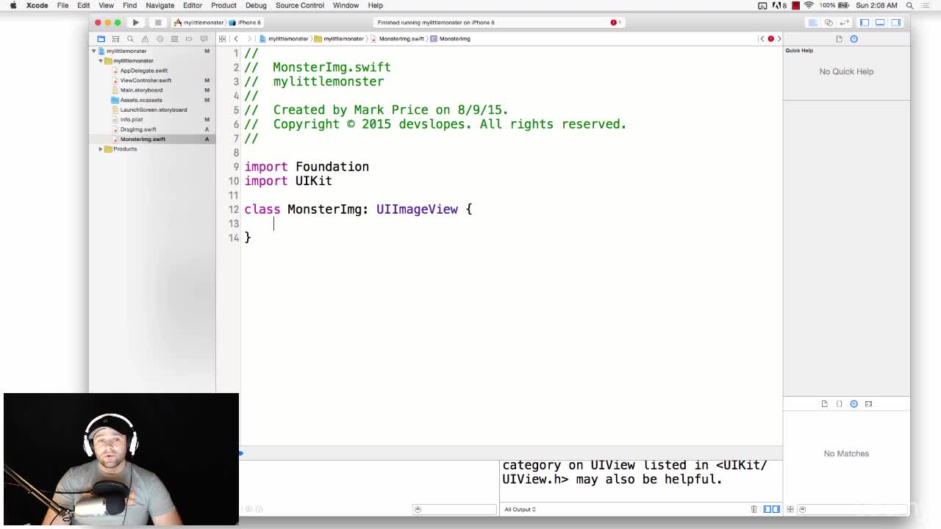The image size is (941, 529).
Task: Show only the variables view pane
Action: [x=767, y=509]
